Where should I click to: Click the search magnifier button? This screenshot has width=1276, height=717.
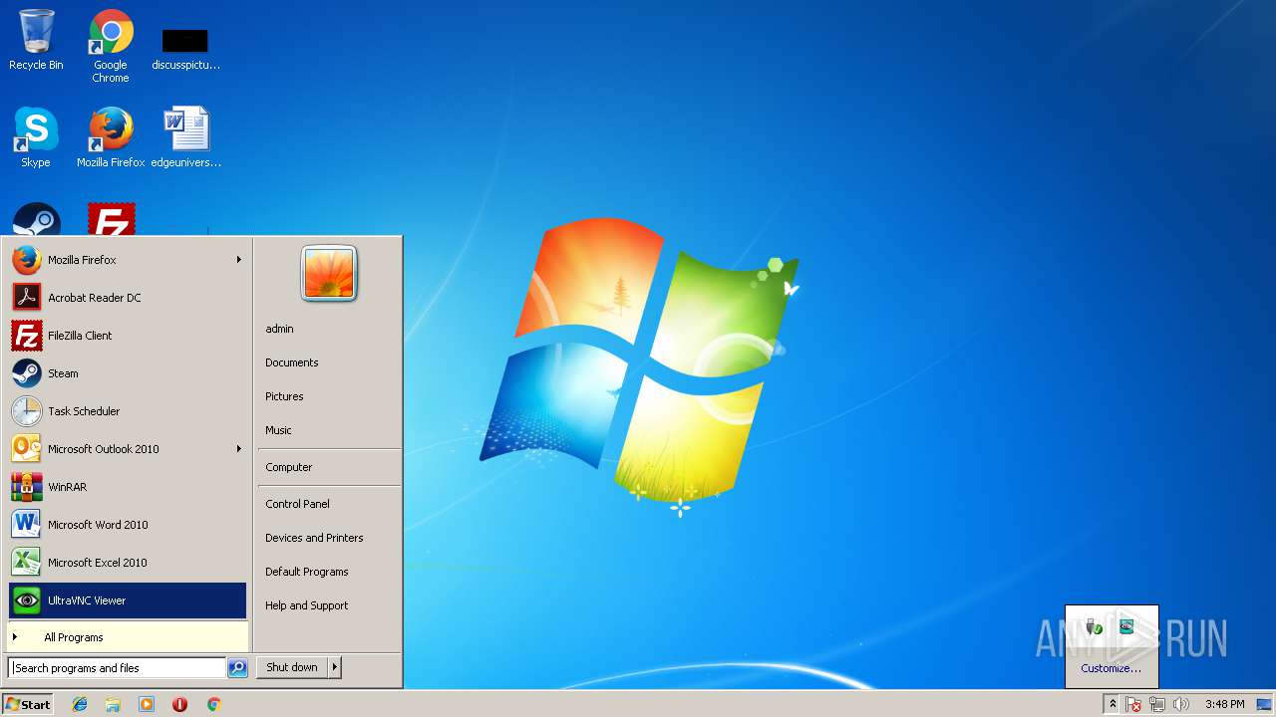[237, 668]
